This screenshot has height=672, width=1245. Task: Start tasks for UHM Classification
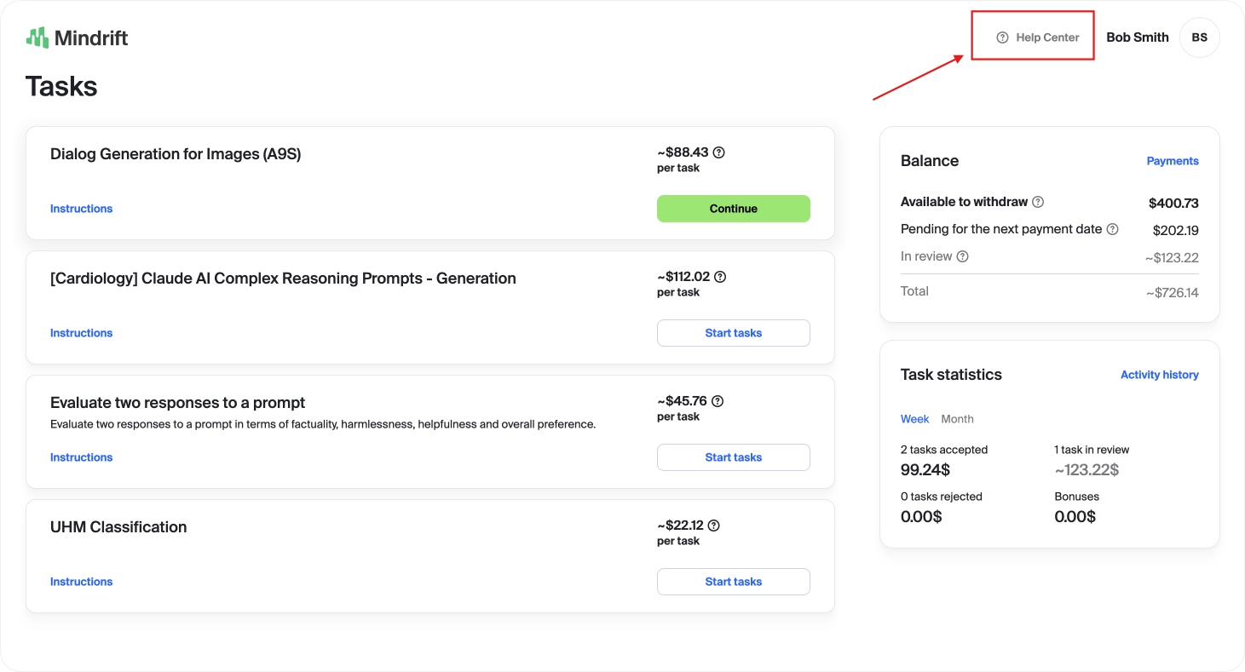tap(733, 582)
